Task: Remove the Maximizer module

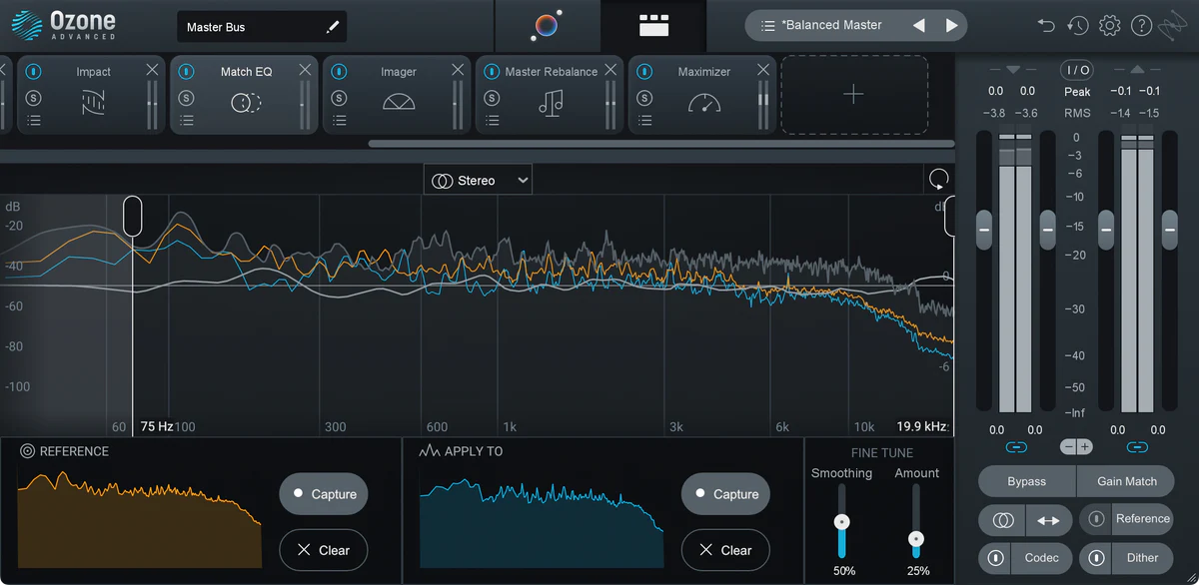Action: click(763, 69)
